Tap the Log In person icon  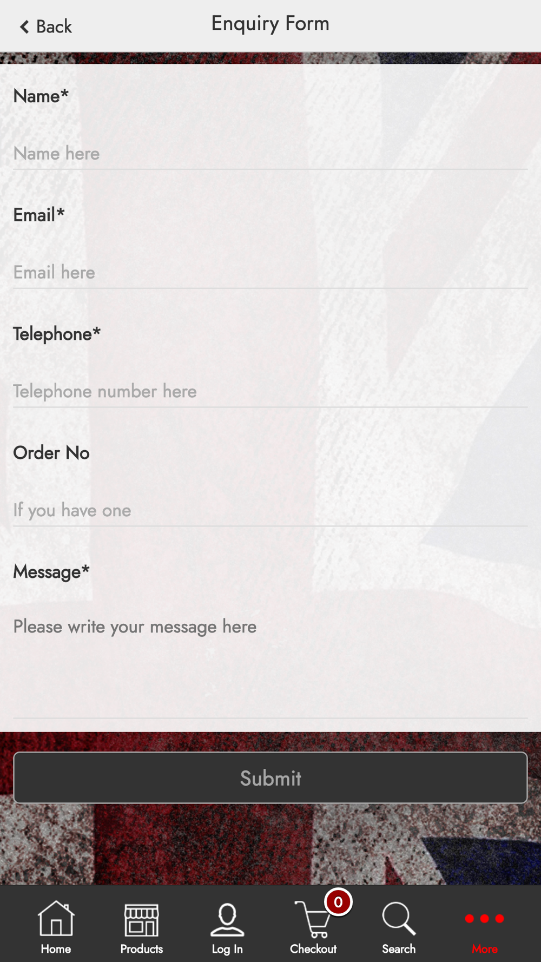[x=227, y=919]
